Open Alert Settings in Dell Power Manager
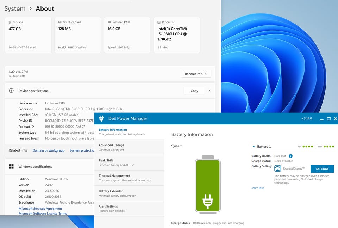The image size is (338, 228). 129,209
